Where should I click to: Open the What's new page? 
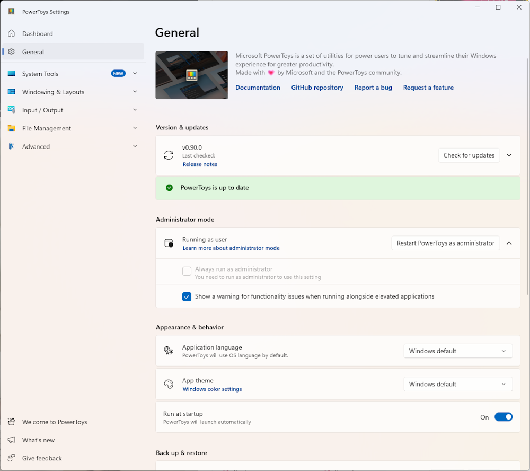coord(73,440)
